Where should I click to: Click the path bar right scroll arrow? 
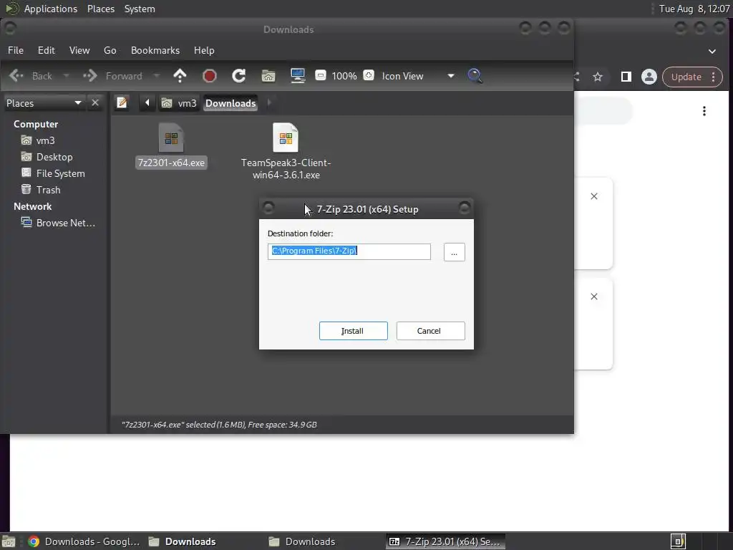pos(269,103)
